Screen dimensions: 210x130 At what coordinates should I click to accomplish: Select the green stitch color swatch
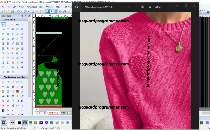[x=30, y=123]
